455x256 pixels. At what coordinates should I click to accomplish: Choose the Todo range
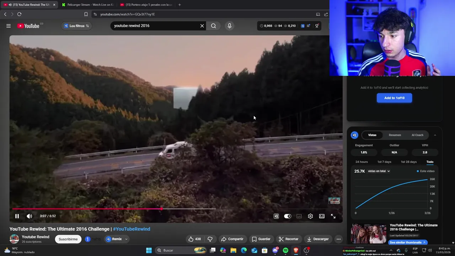[x=430, y=162]
